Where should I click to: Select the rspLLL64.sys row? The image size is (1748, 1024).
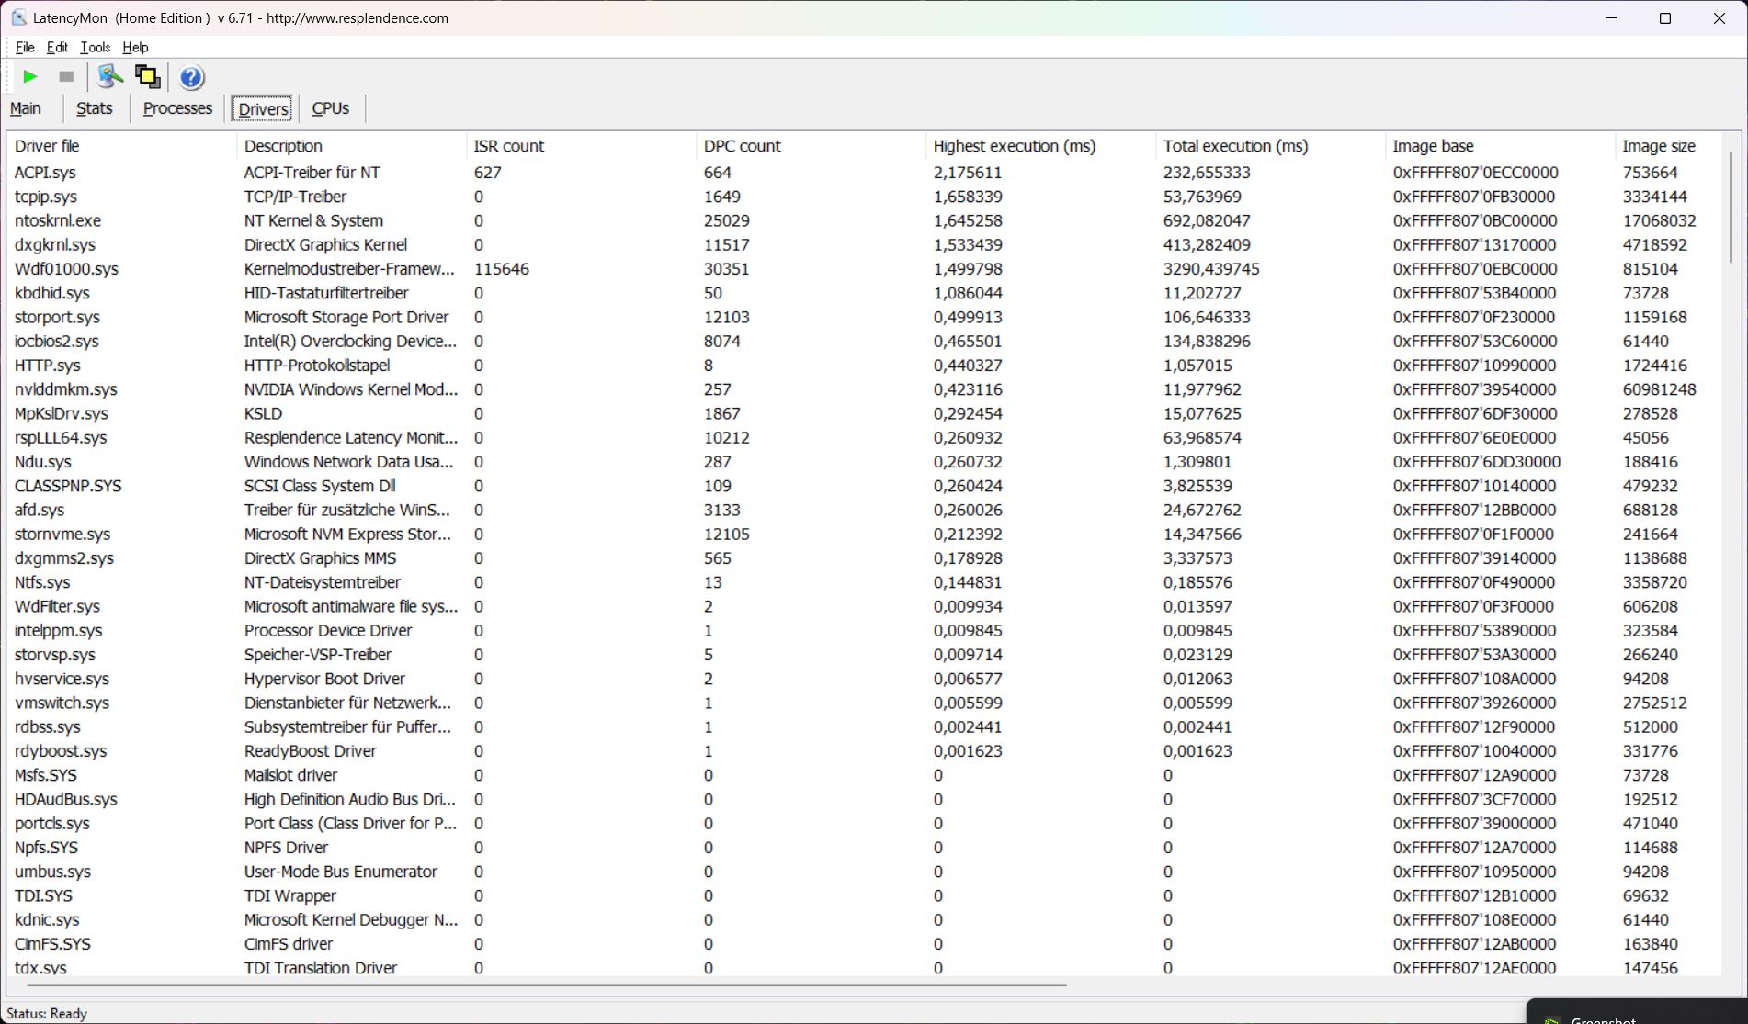point(864,438)
